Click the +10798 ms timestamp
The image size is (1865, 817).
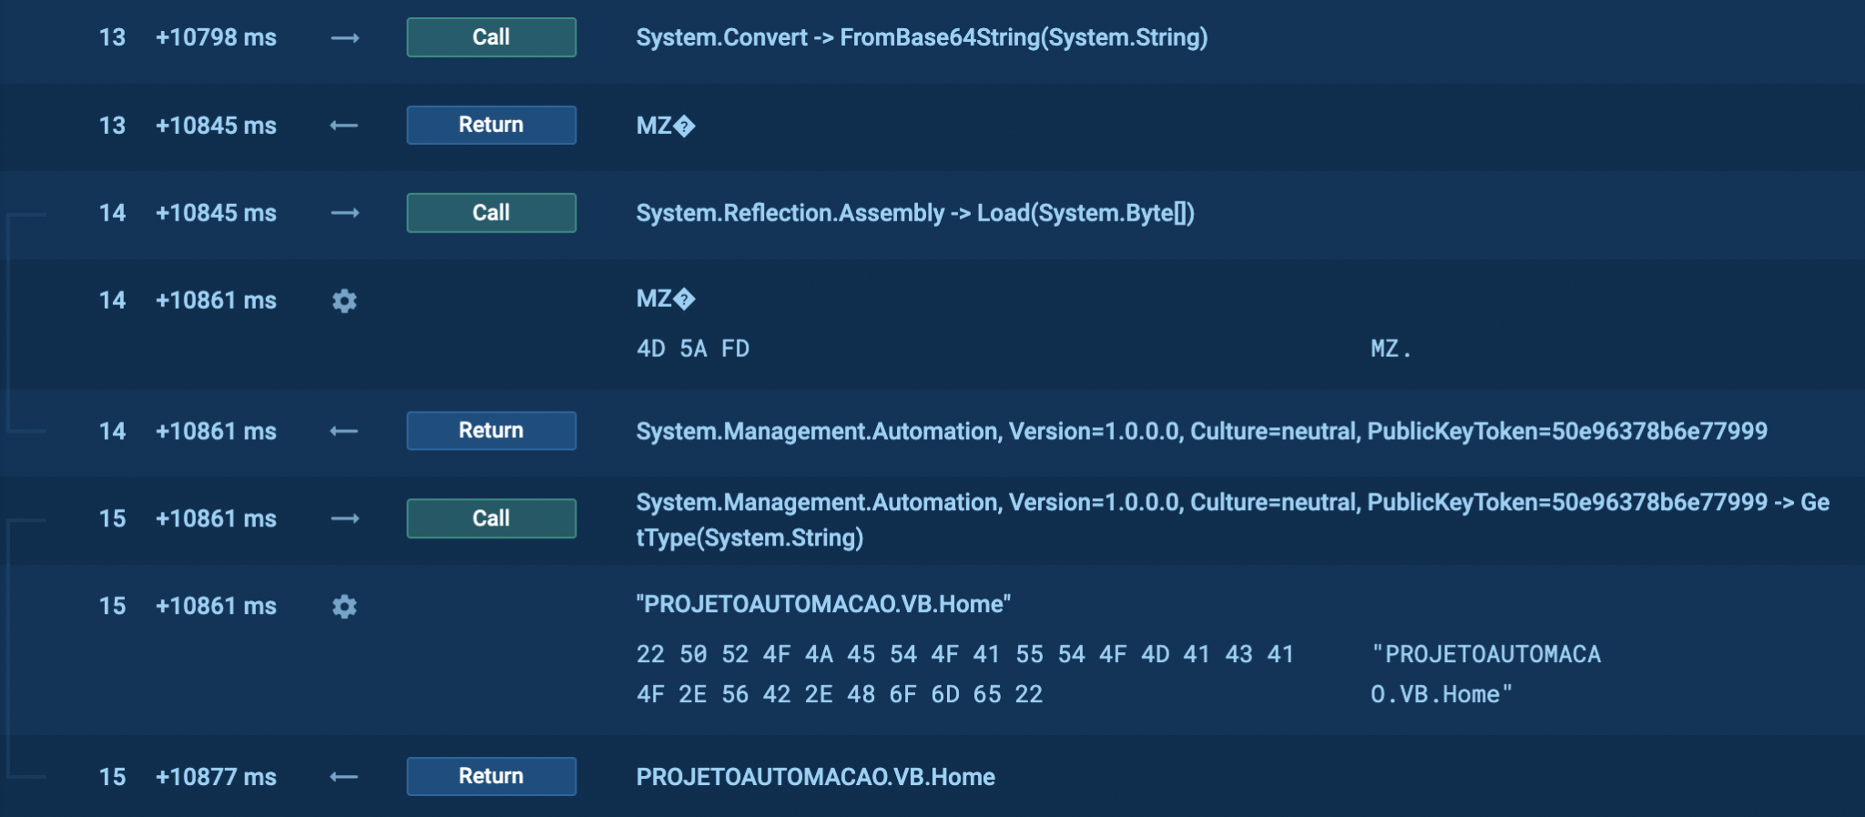216,37
